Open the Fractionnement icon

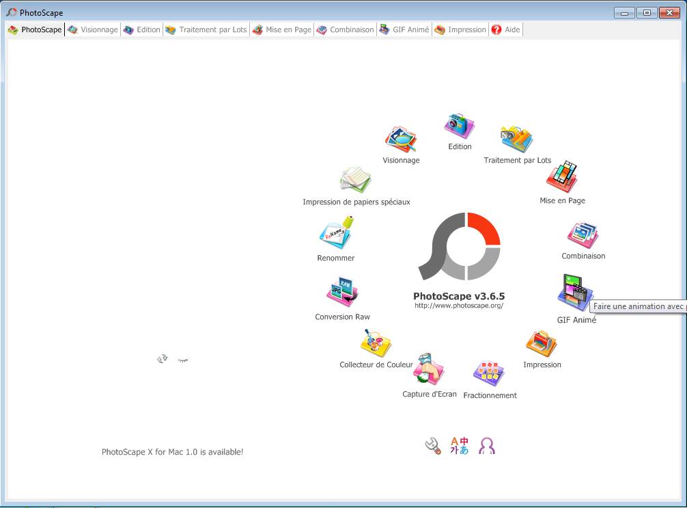click(x=489, y=374)
